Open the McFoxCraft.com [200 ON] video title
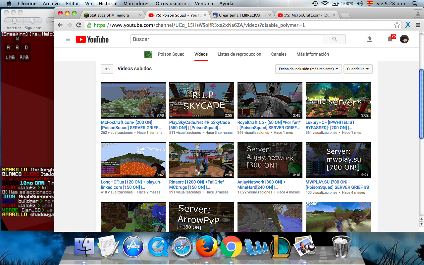The width and height of the screenshot is (424, 265). [132, 125]
